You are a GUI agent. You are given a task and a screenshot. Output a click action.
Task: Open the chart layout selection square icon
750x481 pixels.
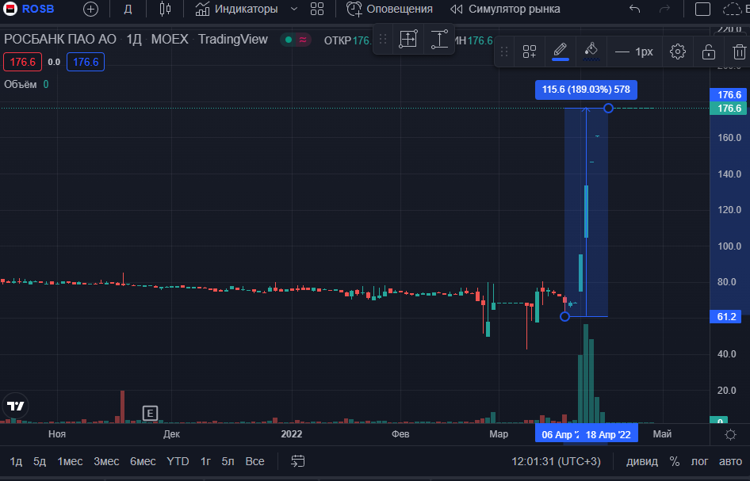click(x=702, y=9)
